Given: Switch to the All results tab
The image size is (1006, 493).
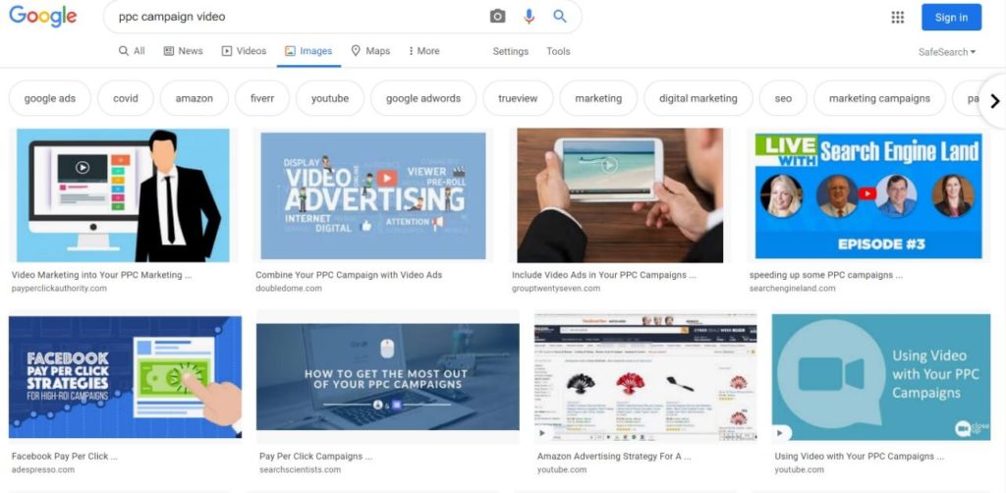Looking at the screenshot, I should tap(132, 51).
